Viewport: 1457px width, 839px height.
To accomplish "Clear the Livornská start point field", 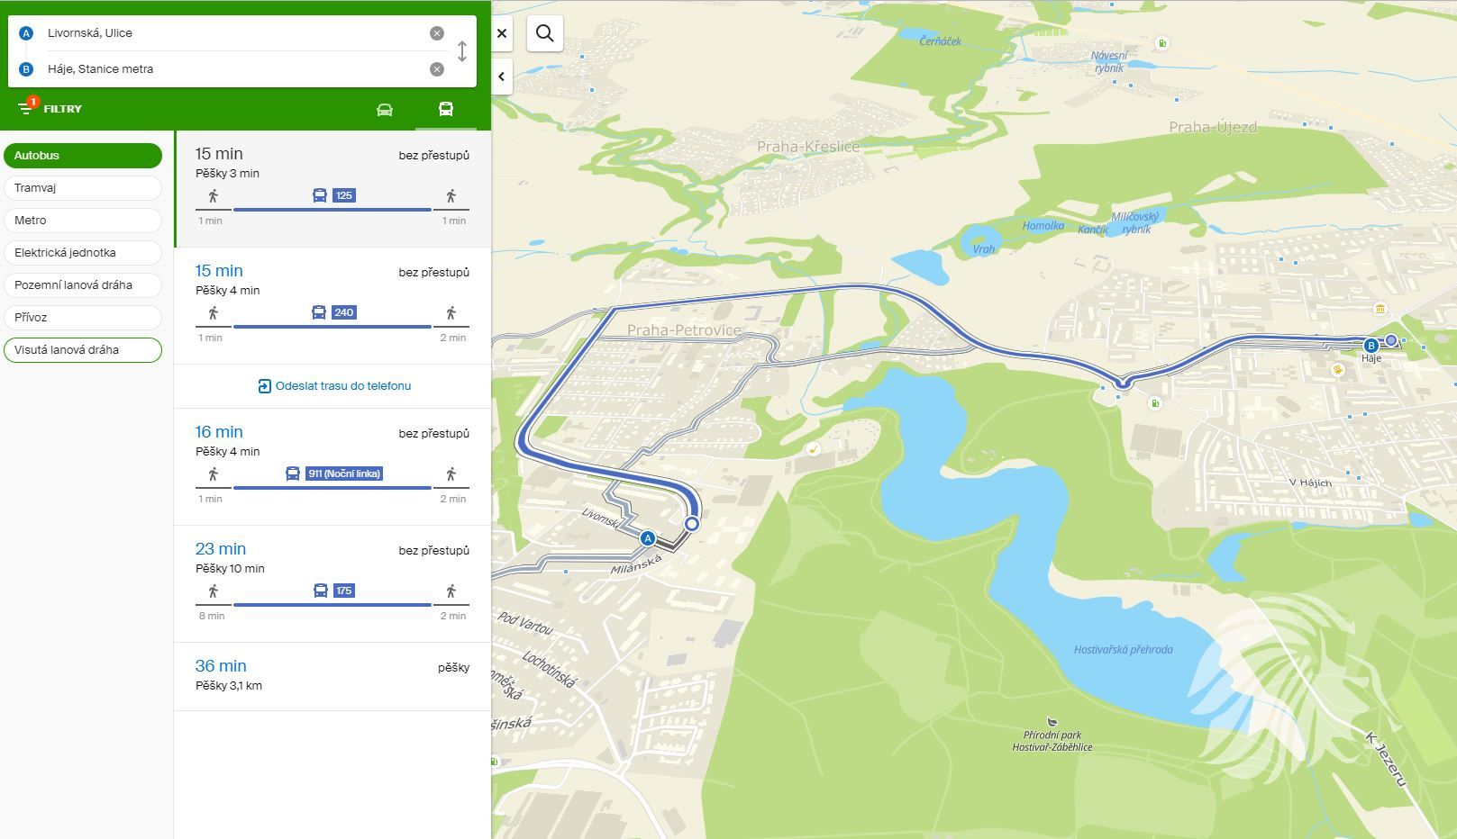I will tap(437, 33).
